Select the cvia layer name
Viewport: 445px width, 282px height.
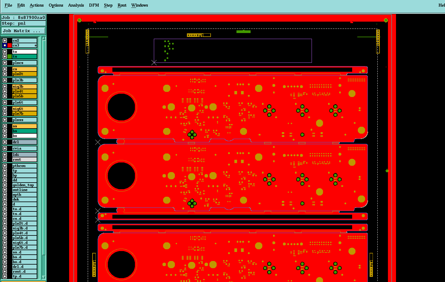point(25,148)
